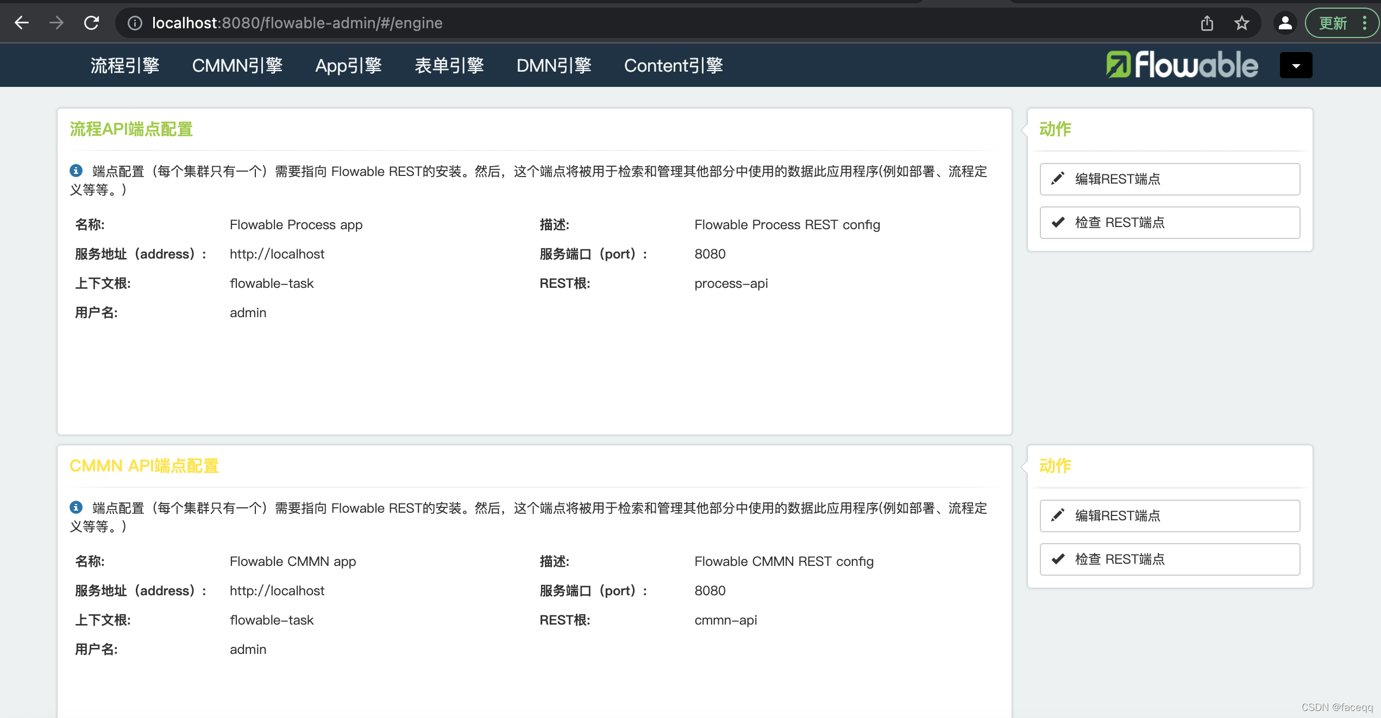Open the browser profile avatar
Screen dimensions: 1381x718
pyautogui.click(x=1285, y=23)
